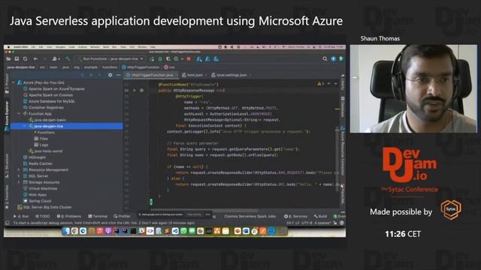The image size is (481, 270).
Task: Switch to the HttpTriggerFunction.java tab
Action: [x=152, y=75]
